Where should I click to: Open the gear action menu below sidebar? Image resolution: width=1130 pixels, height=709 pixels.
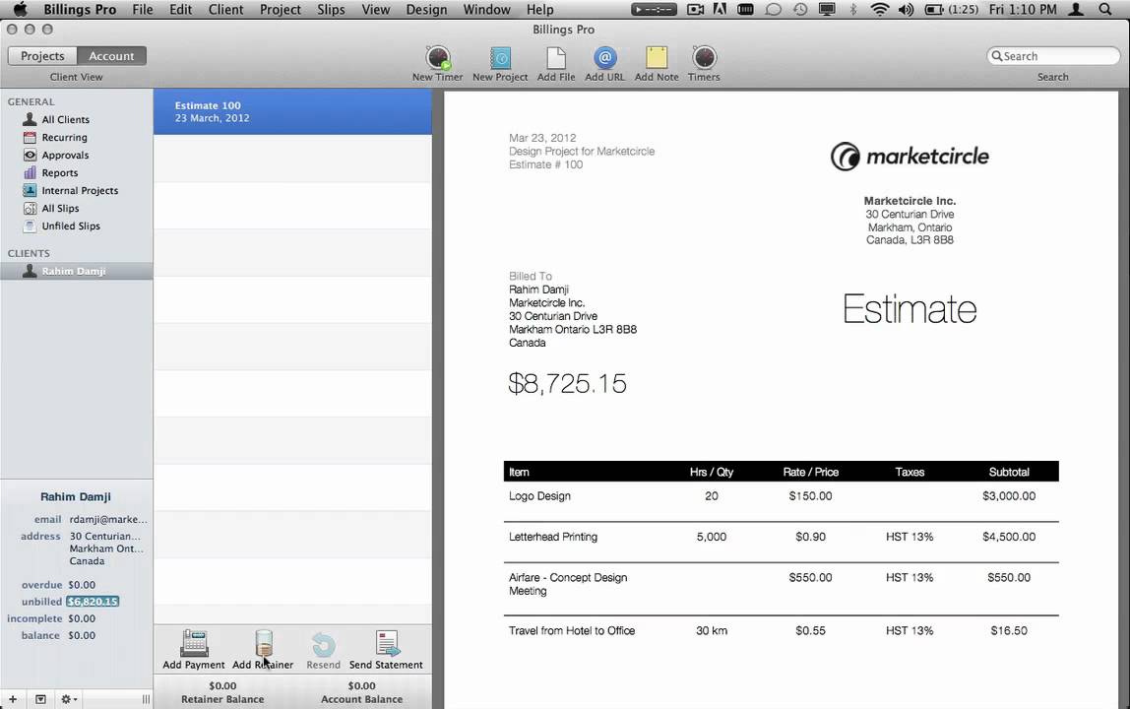tap(69, 699)
